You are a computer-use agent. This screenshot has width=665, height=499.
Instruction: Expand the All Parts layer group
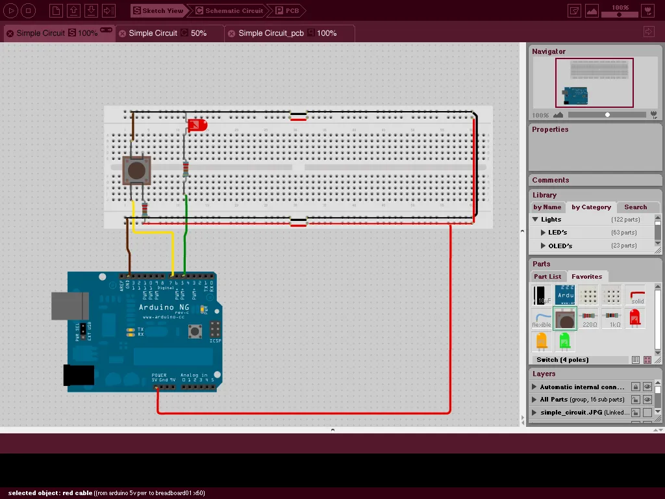(x=534, y=400)
